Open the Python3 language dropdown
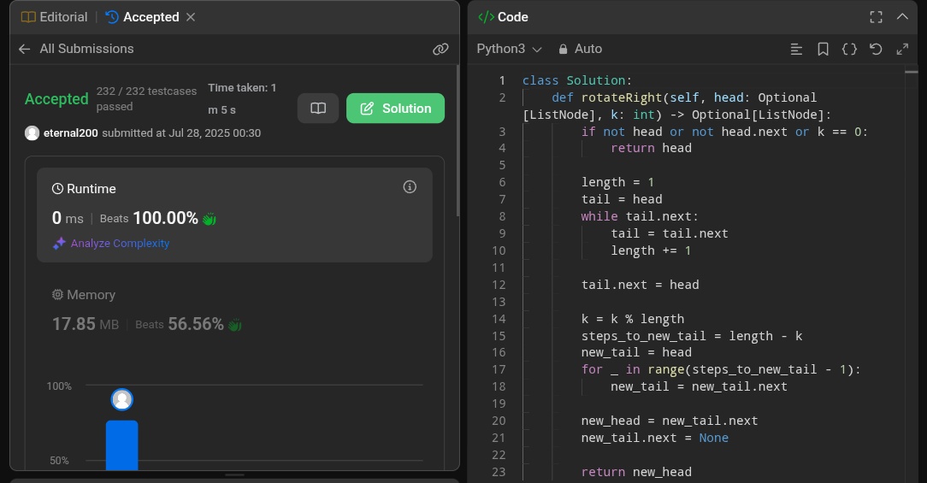927x483 pixels. pos(509,49)
